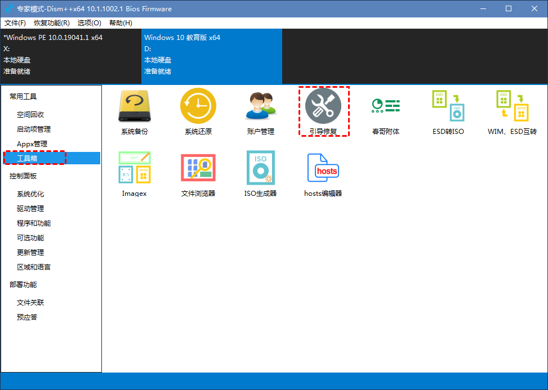548x390 pixels.
Task: Start the Imagex tool
Action: (x=135, y=173)
